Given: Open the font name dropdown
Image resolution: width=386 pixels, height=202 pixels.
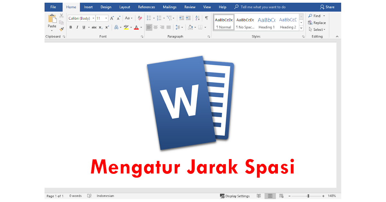Looking at the screenshot, I should click(x=93, y=18).
